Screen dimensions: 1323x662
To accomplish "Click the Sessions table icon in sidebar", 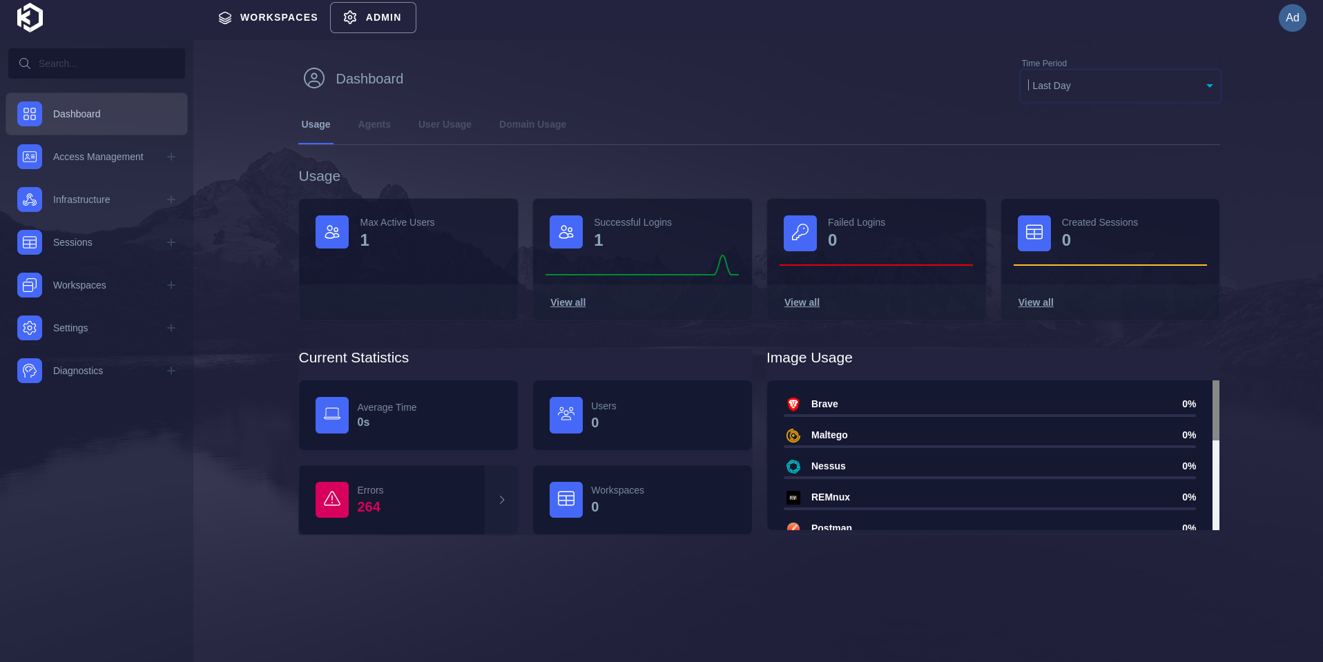I will point(30,242).
